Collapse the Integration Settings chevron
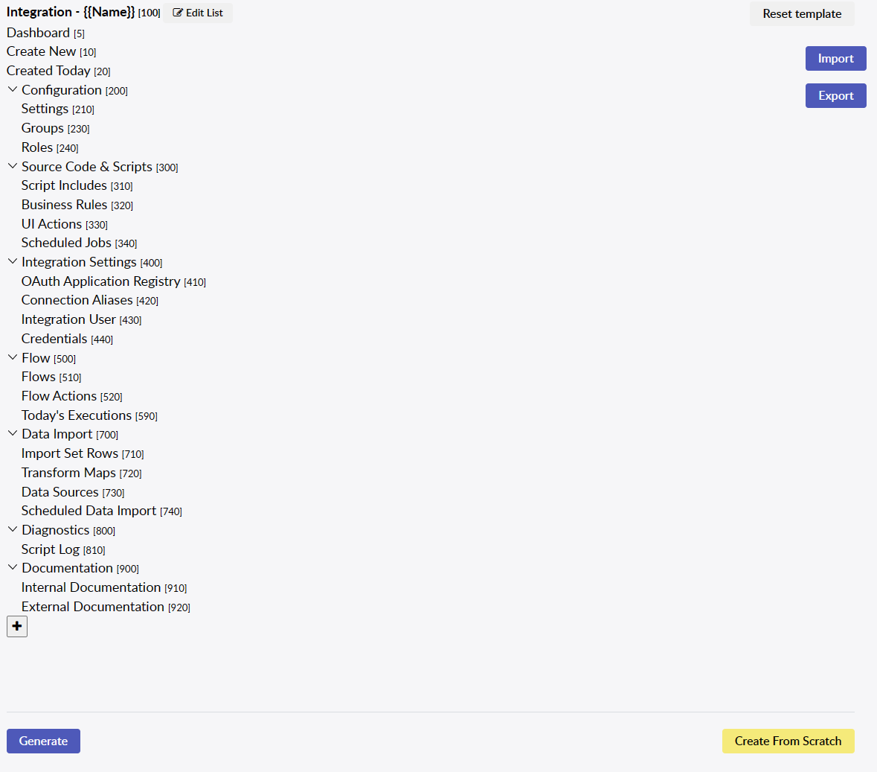The height and width of the screenshot is (772, 877). (13, 262)
